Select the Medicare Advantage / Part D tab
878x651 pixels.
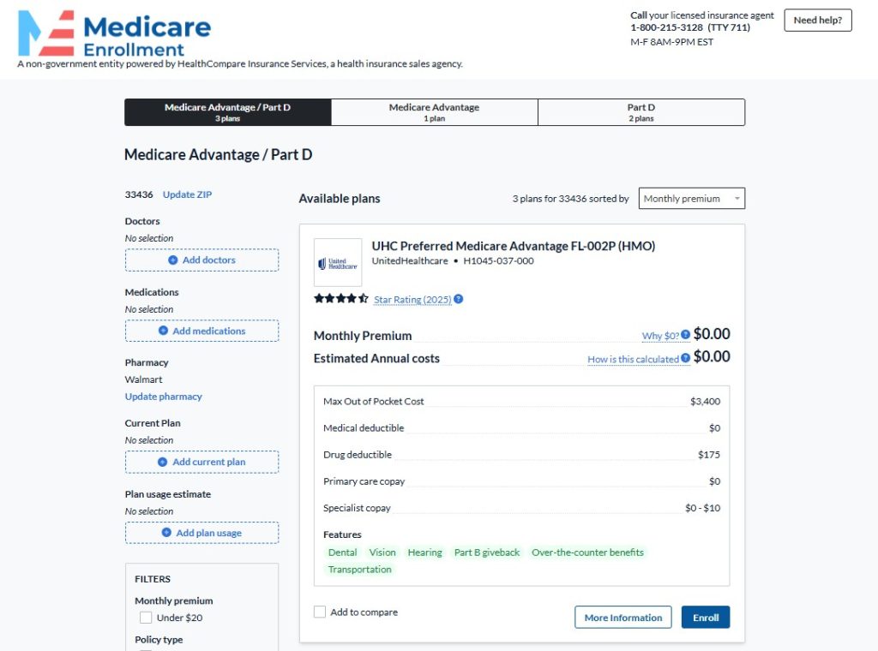coord(227,112)
